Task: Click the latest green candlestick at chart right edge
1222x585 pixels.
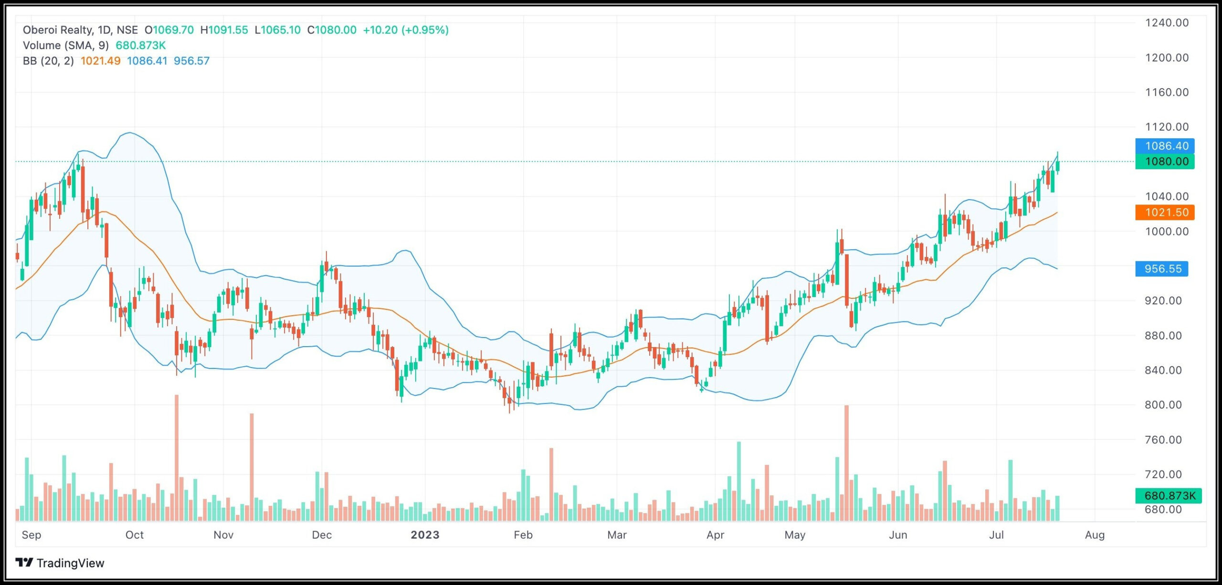Action: point(1057,165)
